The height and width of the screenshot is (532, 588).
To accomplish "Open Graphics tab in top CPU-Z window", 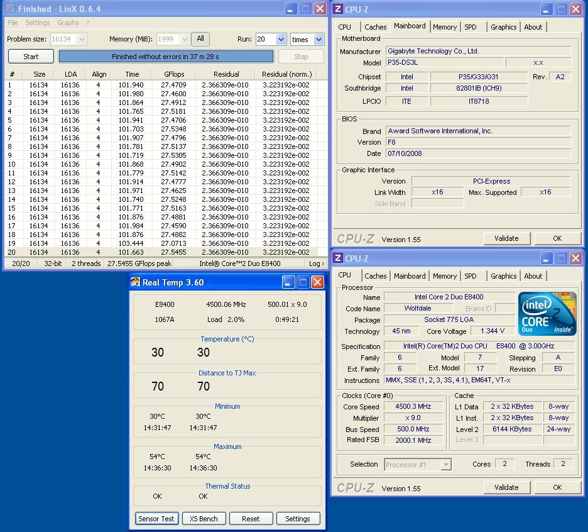I will click(503, 27).
